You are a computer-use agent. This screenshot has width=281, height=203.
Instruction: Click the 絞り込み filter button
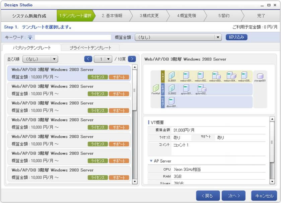coord(236,37)
